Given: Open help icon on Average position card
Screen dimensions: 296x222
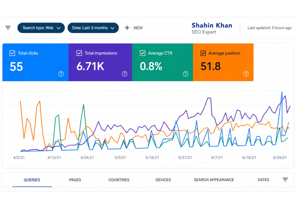Looking at the screenshot, I should [246, 74].
